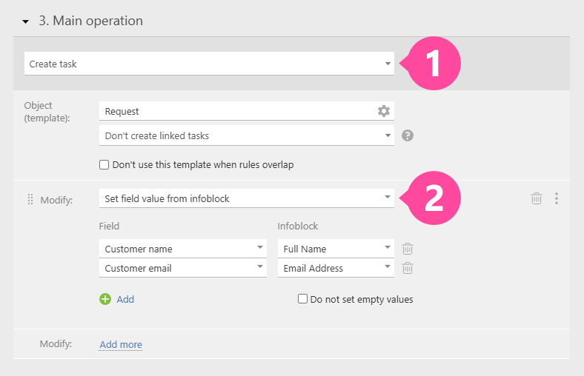Viewport: 584px width, 376px height.
Task: Open the Customer name field dropdown
Action: (x=182, y=249)
